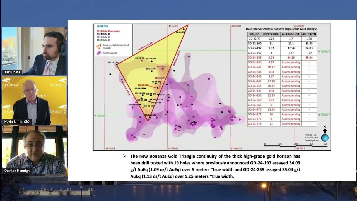Image resolution: width=357 pixels, height=201 pixels.
Task: Click the bullet paragraph about Bonanza Gold Triangle
Action: coord(215,166)
